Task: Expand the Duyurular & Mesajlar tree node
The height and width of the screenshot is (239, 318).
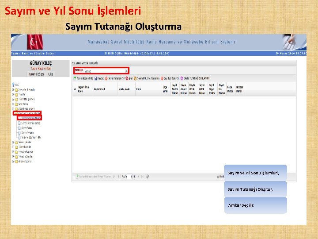Action: [13, 89]
